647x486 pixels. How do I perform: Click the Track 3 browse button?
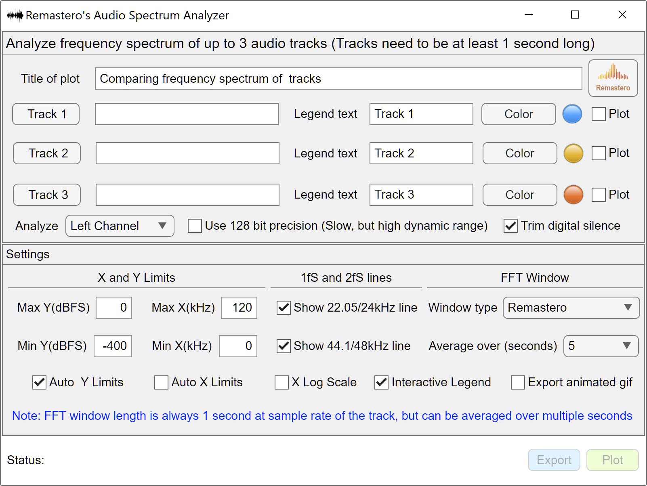47,195
